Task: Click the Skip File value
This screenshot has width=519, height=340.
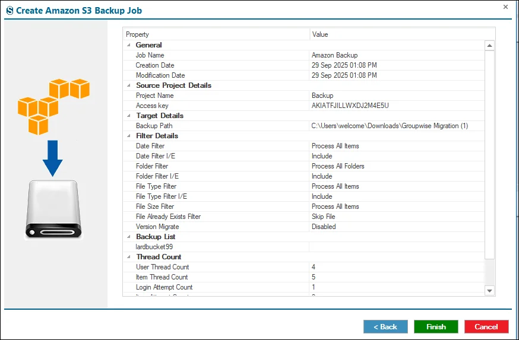Action: [324, 217]
